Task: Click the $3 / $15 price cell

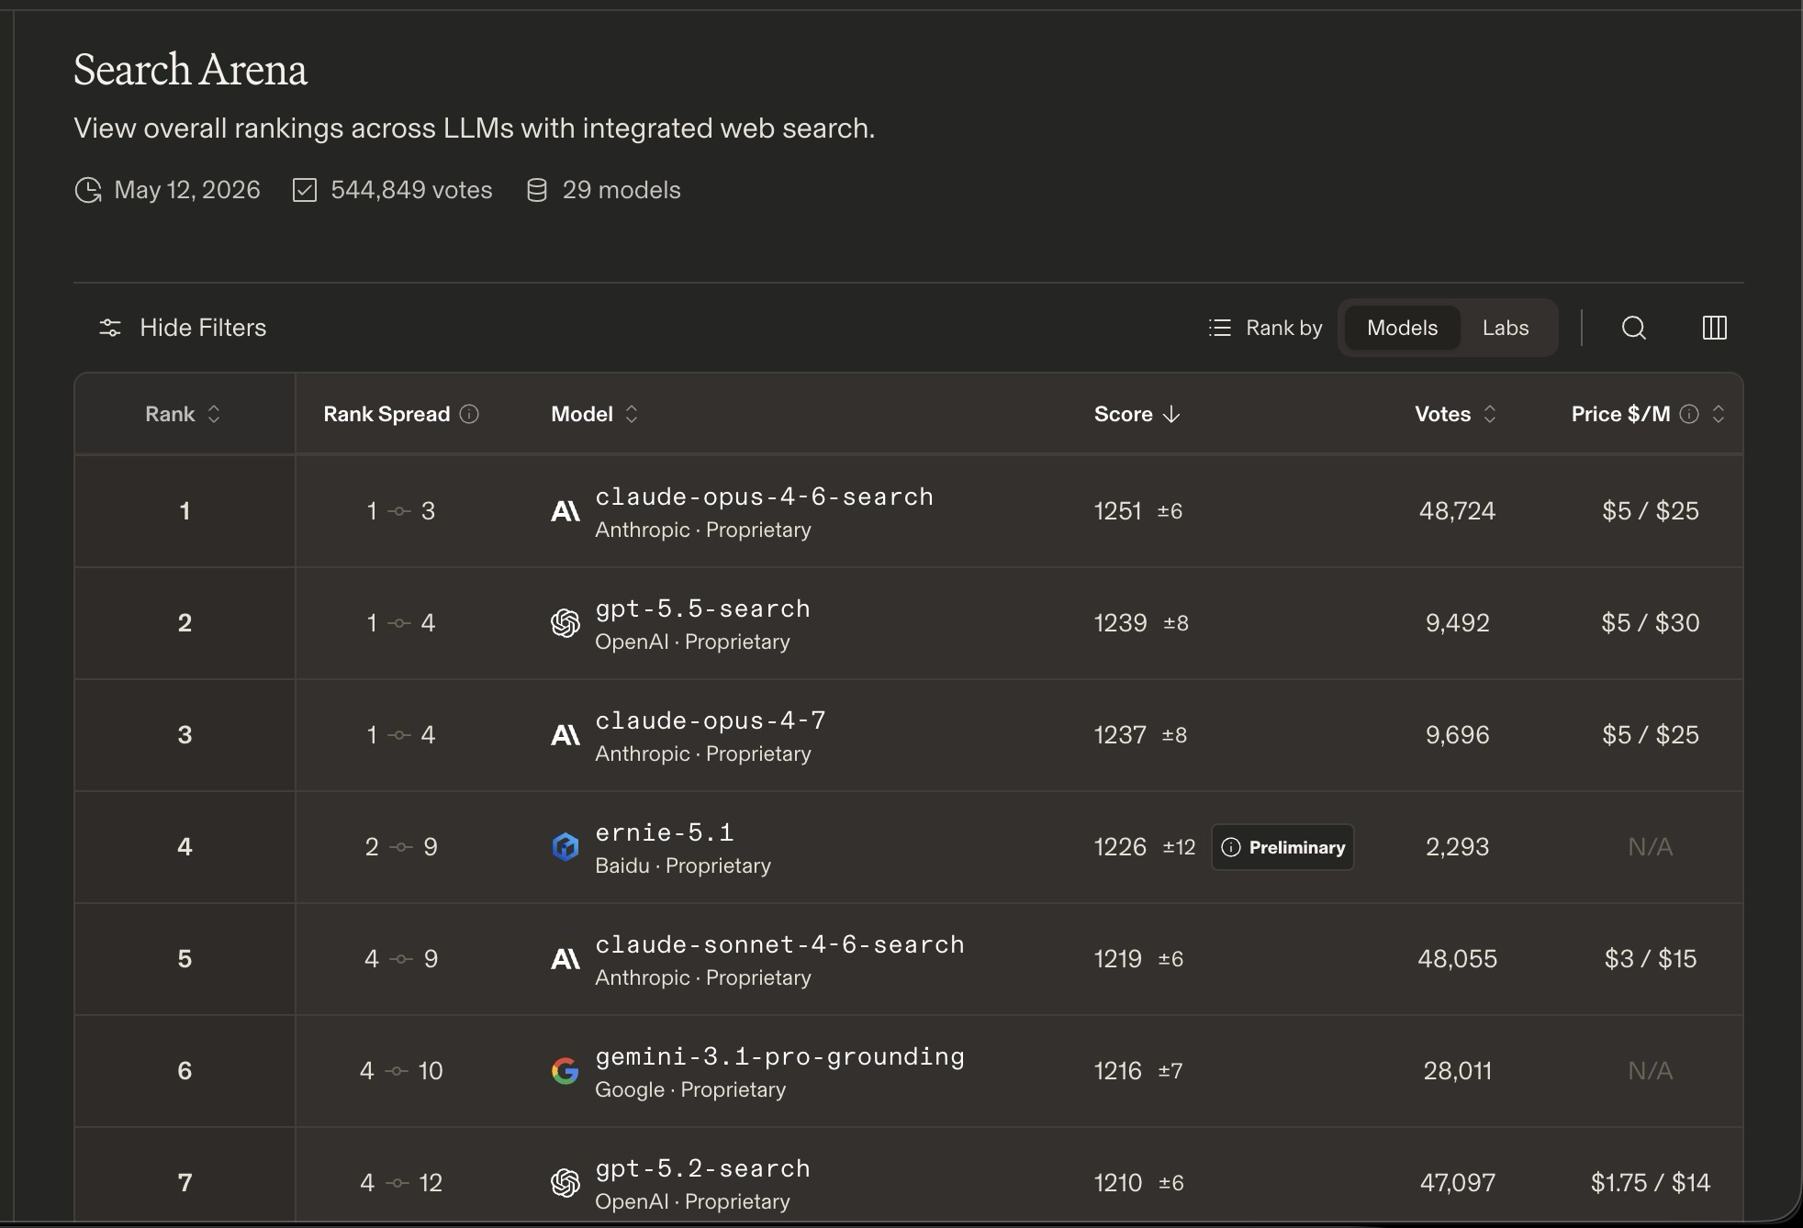Action: [x=1650, y=959]
